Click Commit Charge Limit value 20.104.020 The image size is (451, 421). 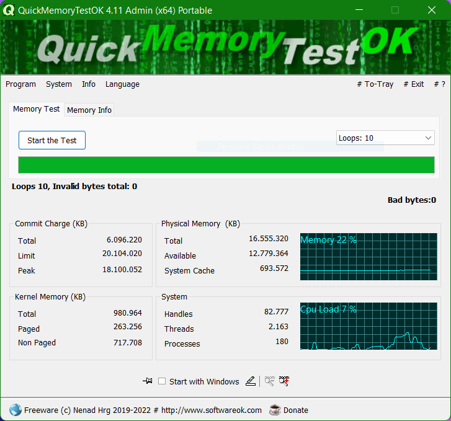click(122, 254)
